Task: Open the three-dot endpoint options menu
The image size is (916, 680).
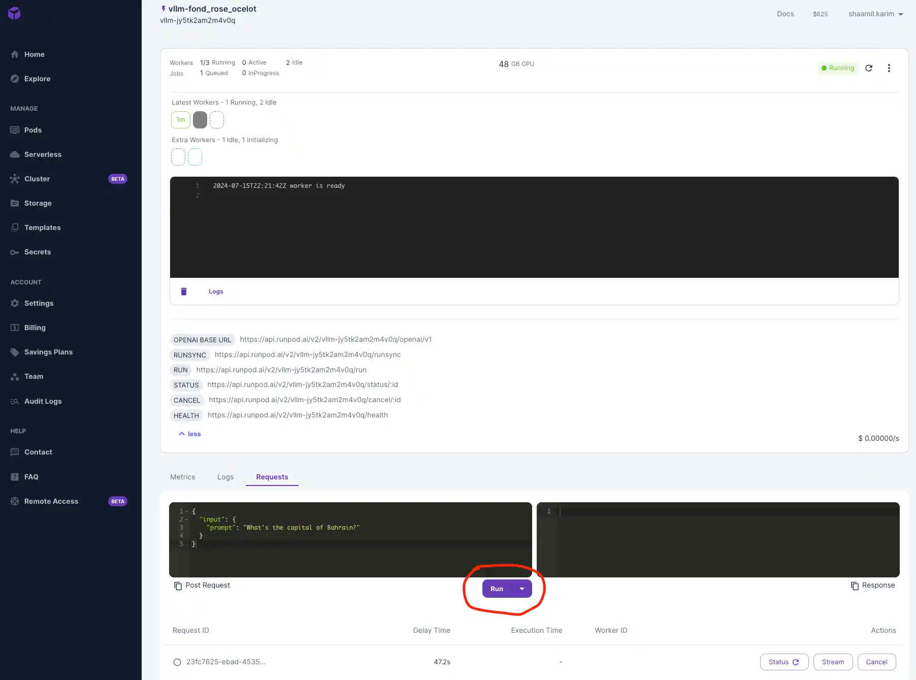Action: point(889,68)
